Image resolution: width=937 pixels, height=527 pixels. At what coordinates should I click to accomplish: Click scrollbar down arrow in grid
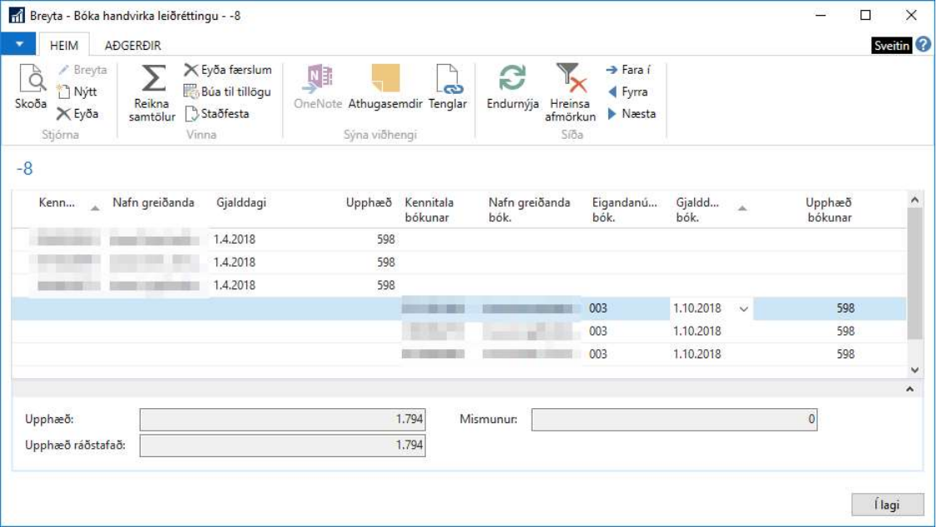[915, 370]
